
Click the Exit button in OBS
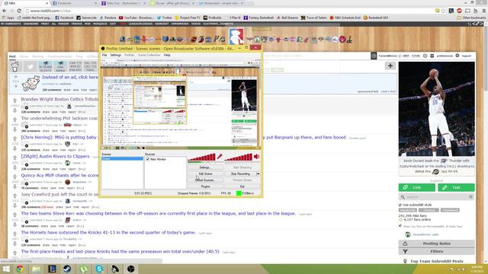(x=242, y=186)
